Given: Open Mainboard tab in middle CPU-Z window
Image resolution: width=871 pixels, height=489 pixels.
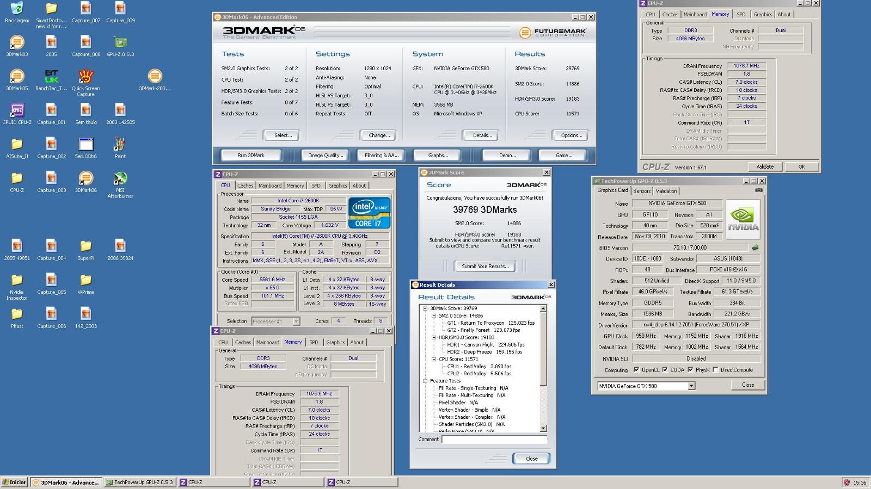Looking at the screenshot, I should tap(270, 185).
